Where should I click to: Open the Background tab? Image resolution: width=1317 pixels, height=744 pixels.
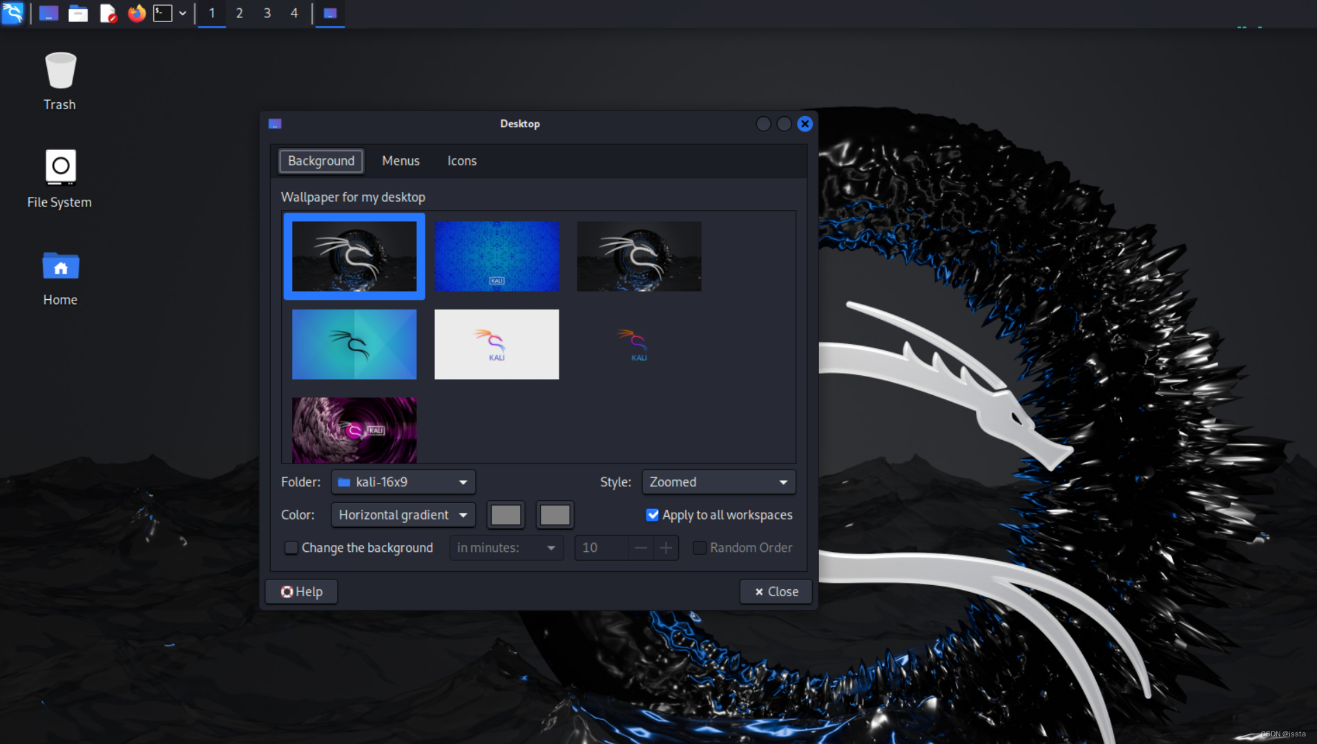[321, 161]
